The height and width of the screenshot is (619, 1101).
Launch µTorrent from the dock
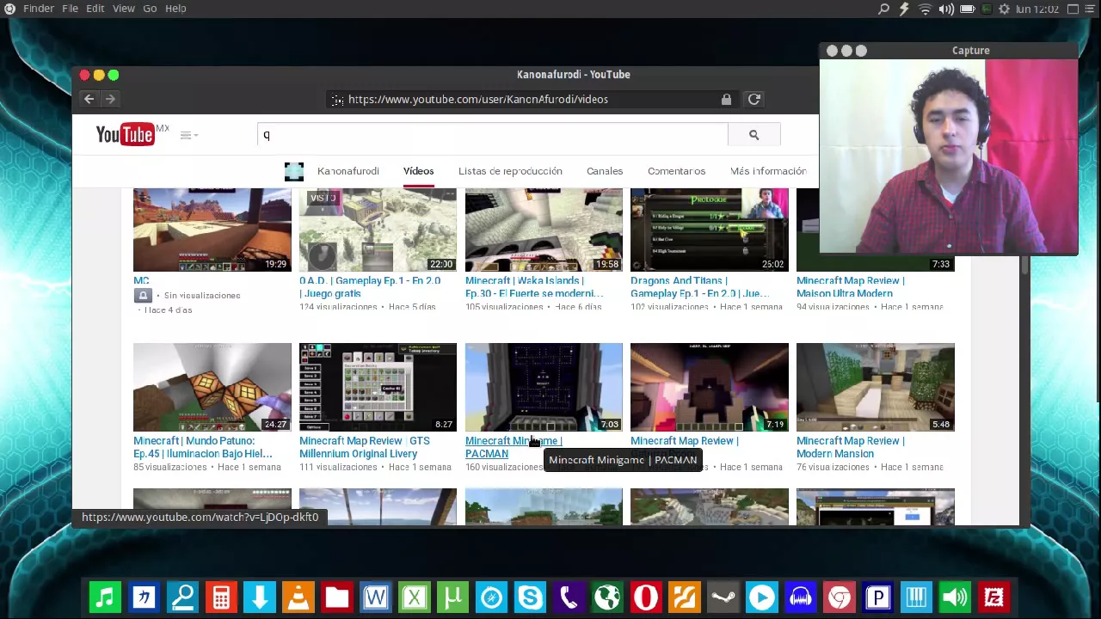tap(452, 597)
